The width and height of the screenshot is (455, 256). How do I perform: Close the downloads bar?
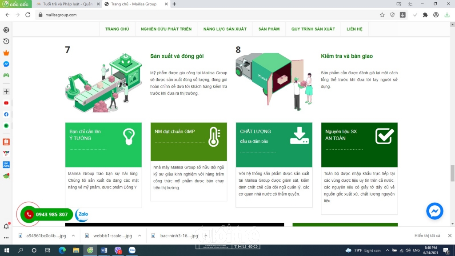pos(450,236)
